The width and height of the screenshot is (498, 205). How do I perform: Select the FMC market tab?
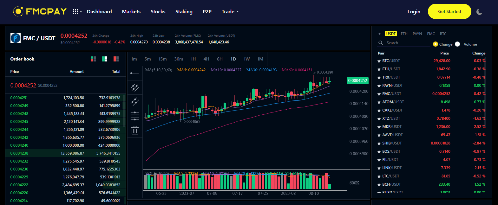(x=431, y=34)
